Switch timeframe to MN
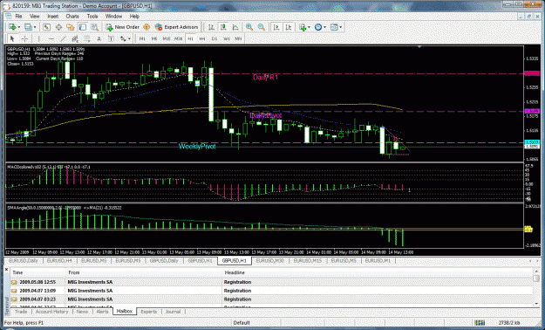 (x=238, y=38)
